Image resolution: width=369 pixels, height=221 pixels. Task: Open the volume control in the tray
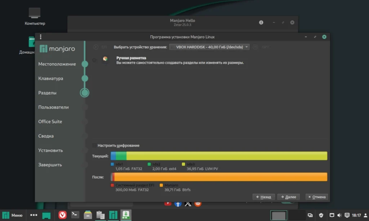tap(339, 215)
